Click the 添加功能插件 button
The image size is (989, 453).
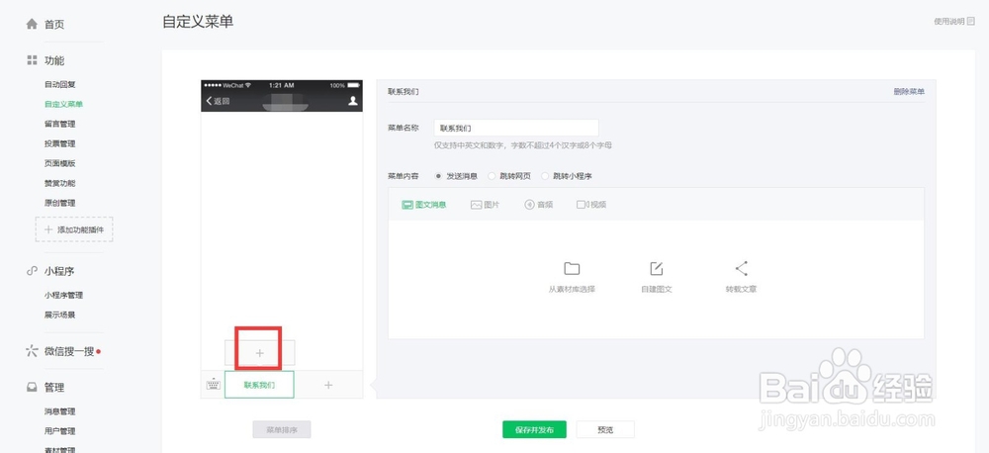click(x=74, y=229)
